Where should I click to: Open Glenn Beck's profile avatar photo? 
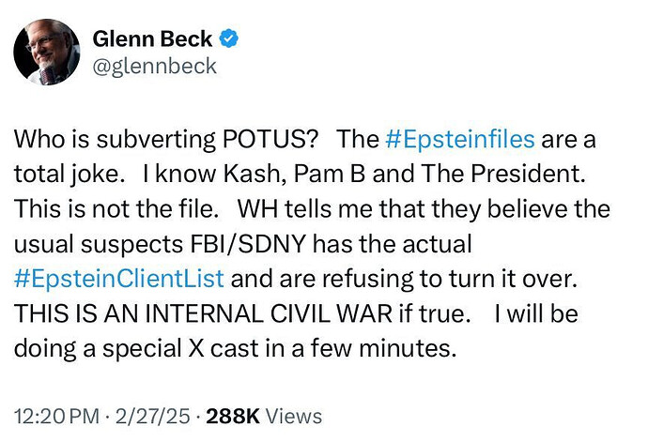point(46,52)
